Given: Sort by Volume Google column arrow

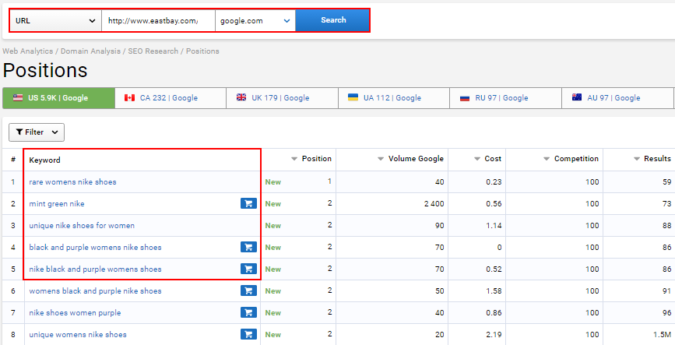Looking at the screenshot, I should (381, 159).
